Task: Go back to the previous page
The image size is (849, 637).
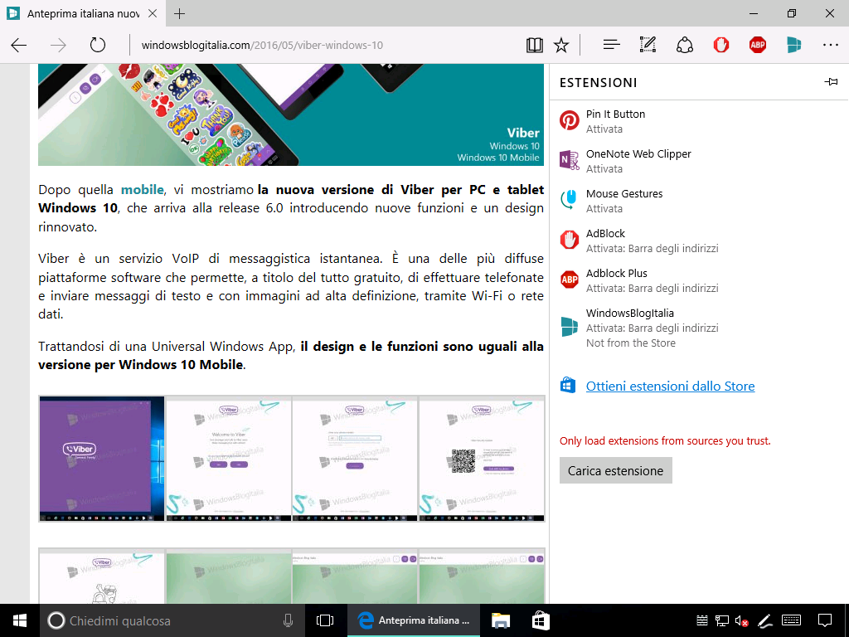Action: pos(19,45)
